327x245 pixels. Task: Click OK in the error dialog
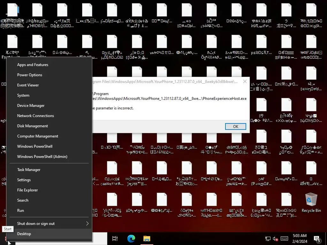[x=235, y=126]
